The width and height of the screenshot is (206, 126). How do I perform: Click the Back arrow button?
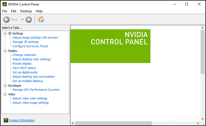(7, 20)
